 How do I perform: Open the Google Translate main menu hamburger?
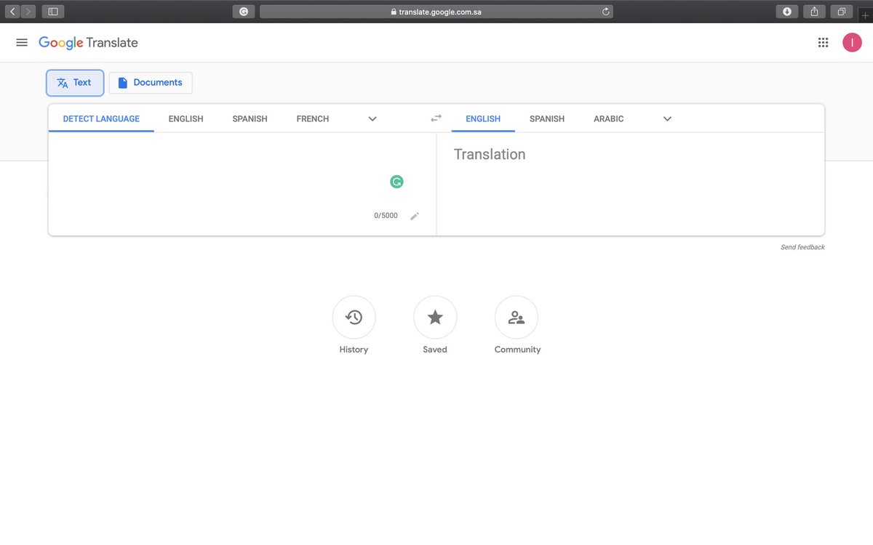tap(22, 43)
